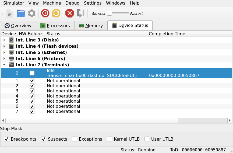Reset the machine with yellow refresh icon

click(56, 13)
